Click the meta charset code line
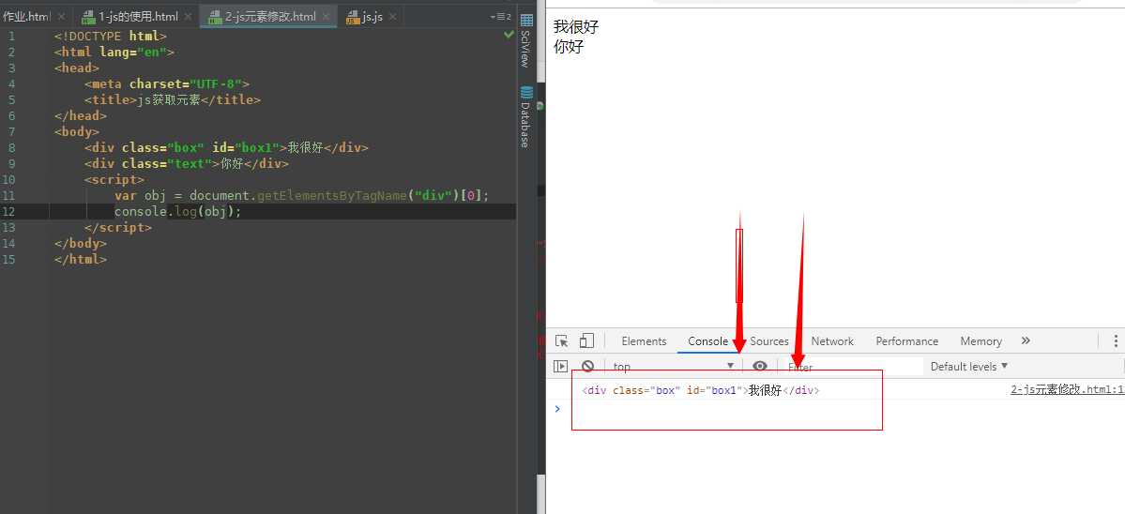1125x514 pixels. coord(166,83)
